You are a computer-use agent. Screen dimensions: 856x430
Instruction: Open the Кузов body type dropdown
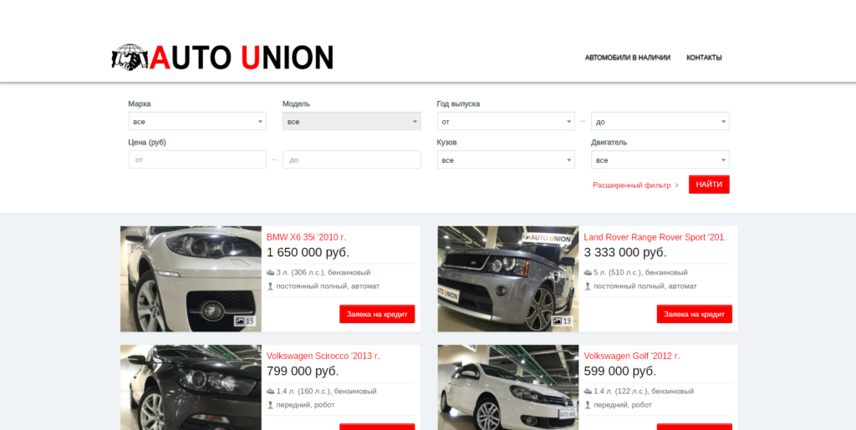[x=506, y=159]
